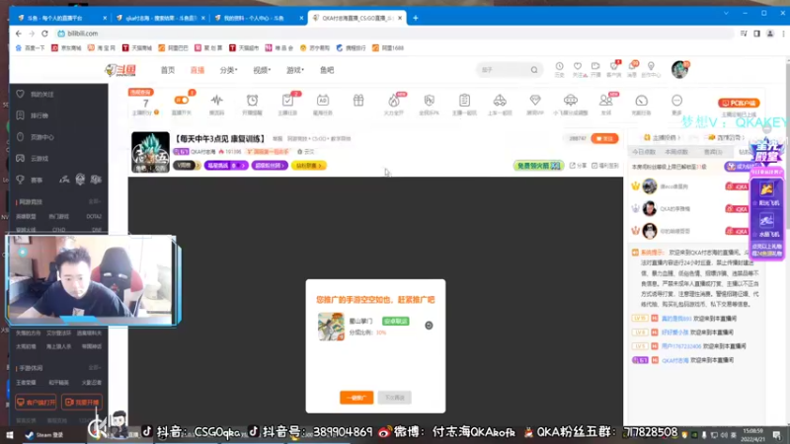The width and height of the screenshot is (790, 444).
Task: Click the orange 关注 follow button
Action: pyautogui.click(x=604, y=138)
